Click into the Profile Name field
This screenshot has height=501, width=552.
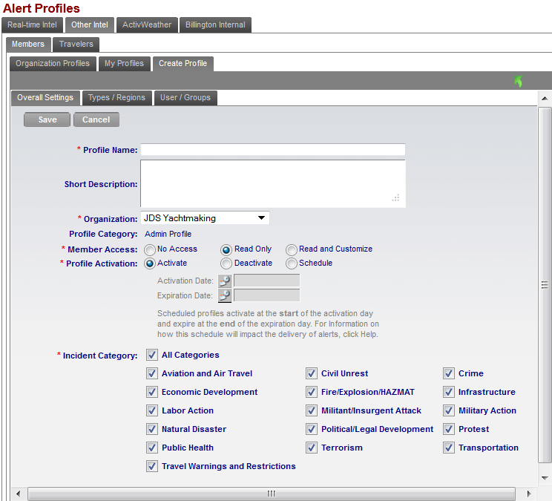tap(273, 150)
